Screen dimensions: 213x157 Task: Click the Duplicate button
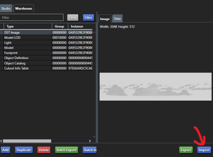(24, 150)
